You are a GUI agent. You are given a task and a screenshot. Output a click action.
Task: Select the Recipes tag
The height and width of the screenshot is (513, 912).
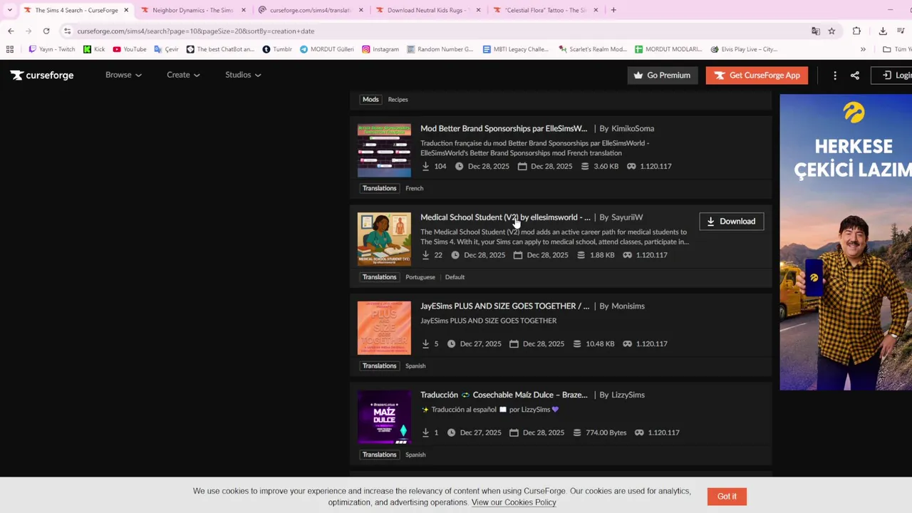click(398, 99)
